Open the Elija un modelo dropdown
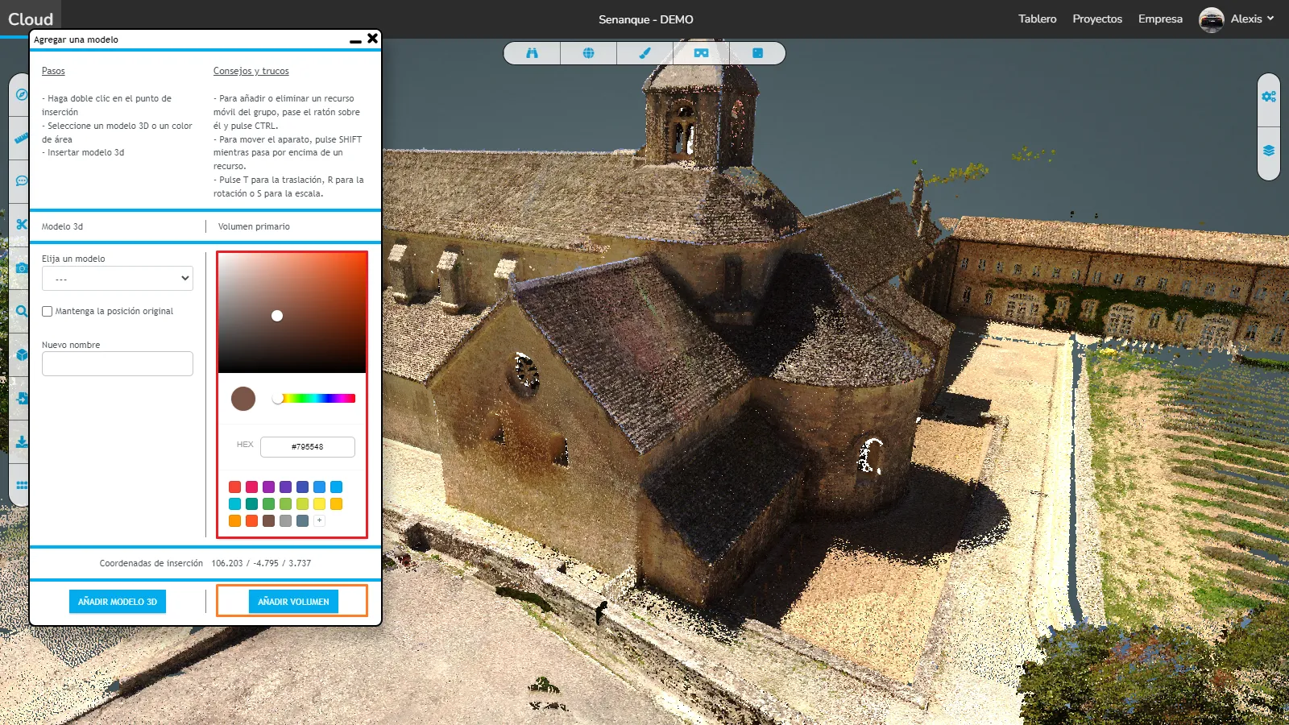 (x=118, y=278)
